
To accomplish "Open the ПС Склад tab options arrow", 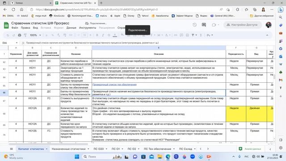I will [195, 149].
